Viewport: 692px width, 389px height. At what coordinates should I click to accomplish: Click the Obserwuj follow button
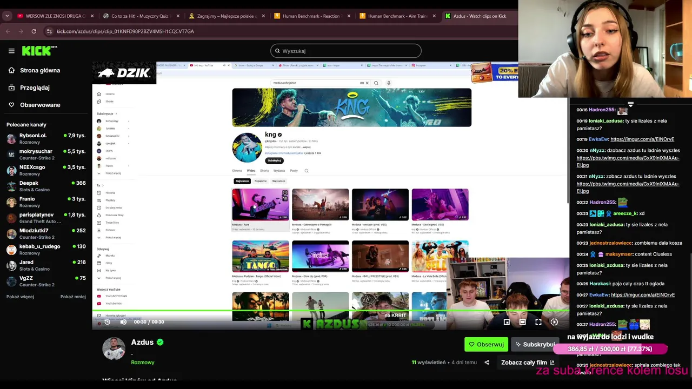[x=486, y=344]
